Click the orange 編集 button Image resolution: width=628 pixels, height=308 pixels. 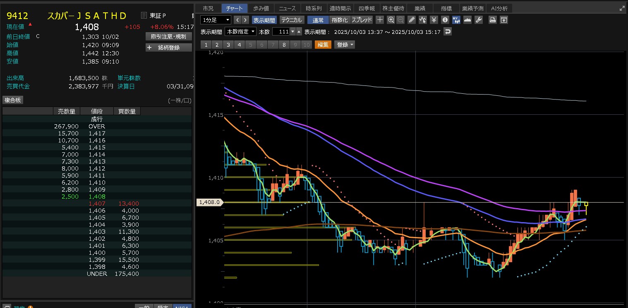323,45
